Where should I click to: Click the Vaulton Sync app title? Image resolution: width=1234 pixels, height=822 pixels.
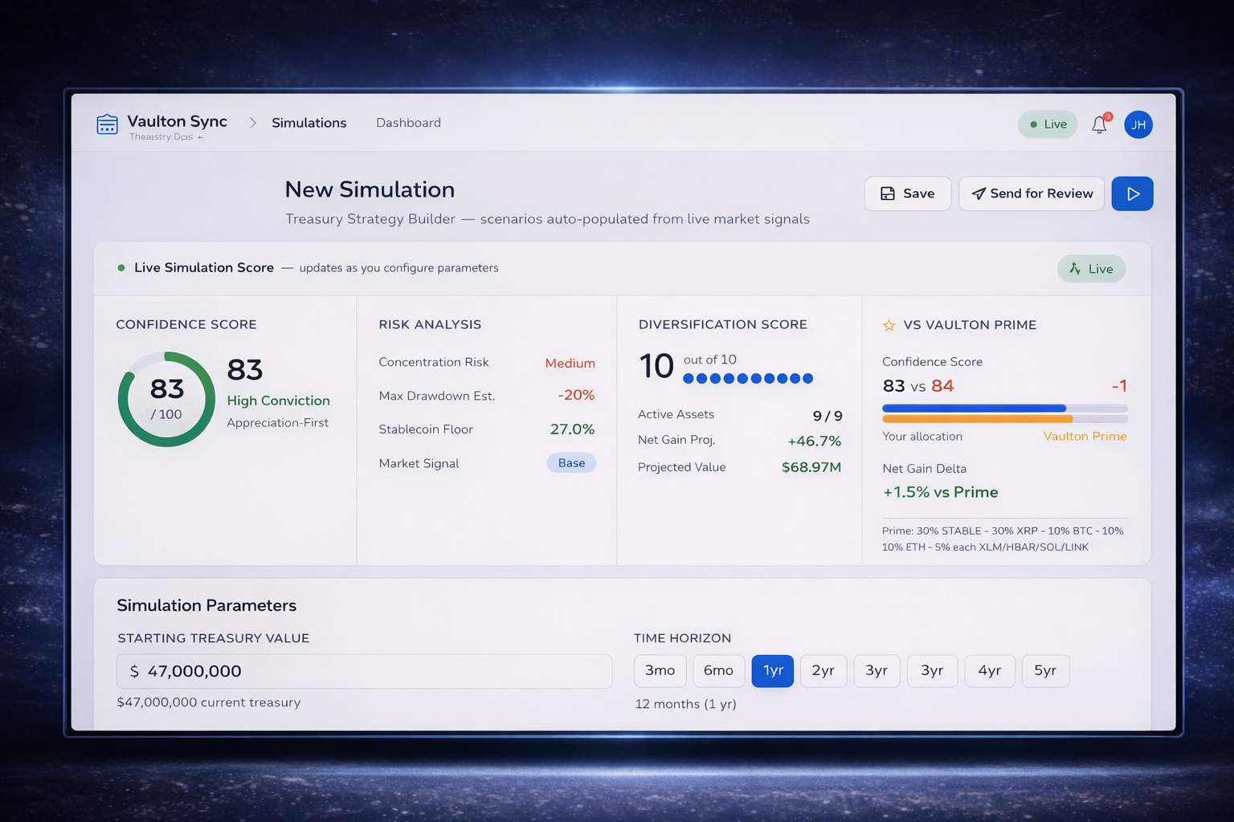(177, 121)
